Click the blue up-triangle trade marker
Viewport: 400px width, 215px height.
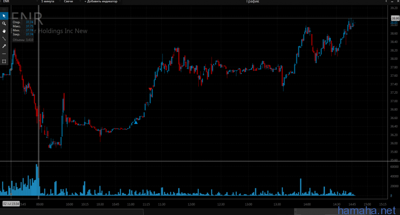click(136, 122)
